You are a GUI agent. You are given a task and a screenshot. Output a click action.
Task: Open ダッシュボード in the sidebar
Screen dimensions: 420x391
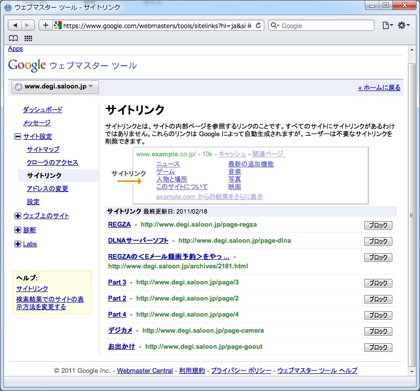click(x=43, y=110)
